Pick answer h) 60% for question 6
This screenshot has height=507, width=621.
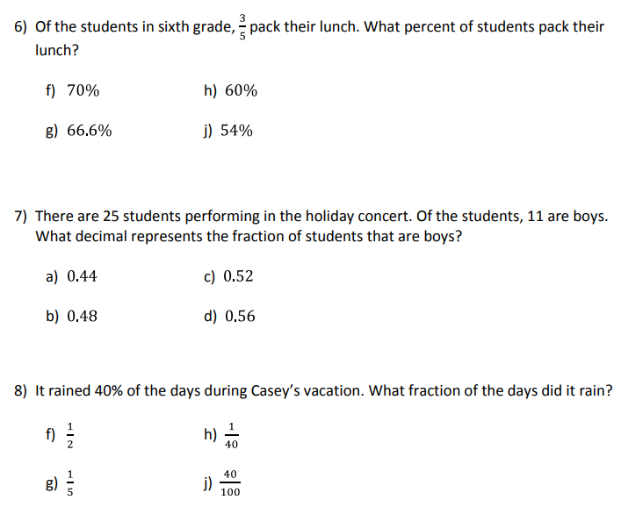(x=230, y=90)
